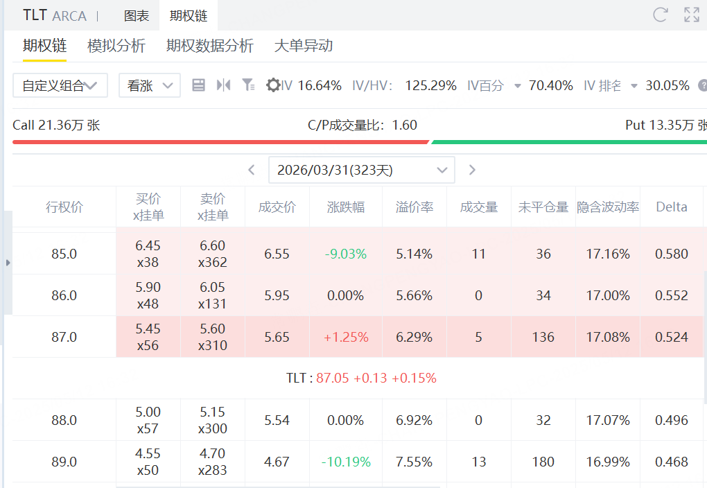Expand the panel to fullscreen
The height and width of the screenshot is (488, 707).
tap(692, 15)
